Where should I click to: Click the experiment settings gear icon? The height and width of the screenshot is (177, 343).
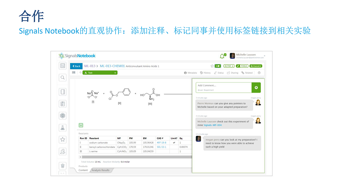pyautogui.click(x=259, y=73)
